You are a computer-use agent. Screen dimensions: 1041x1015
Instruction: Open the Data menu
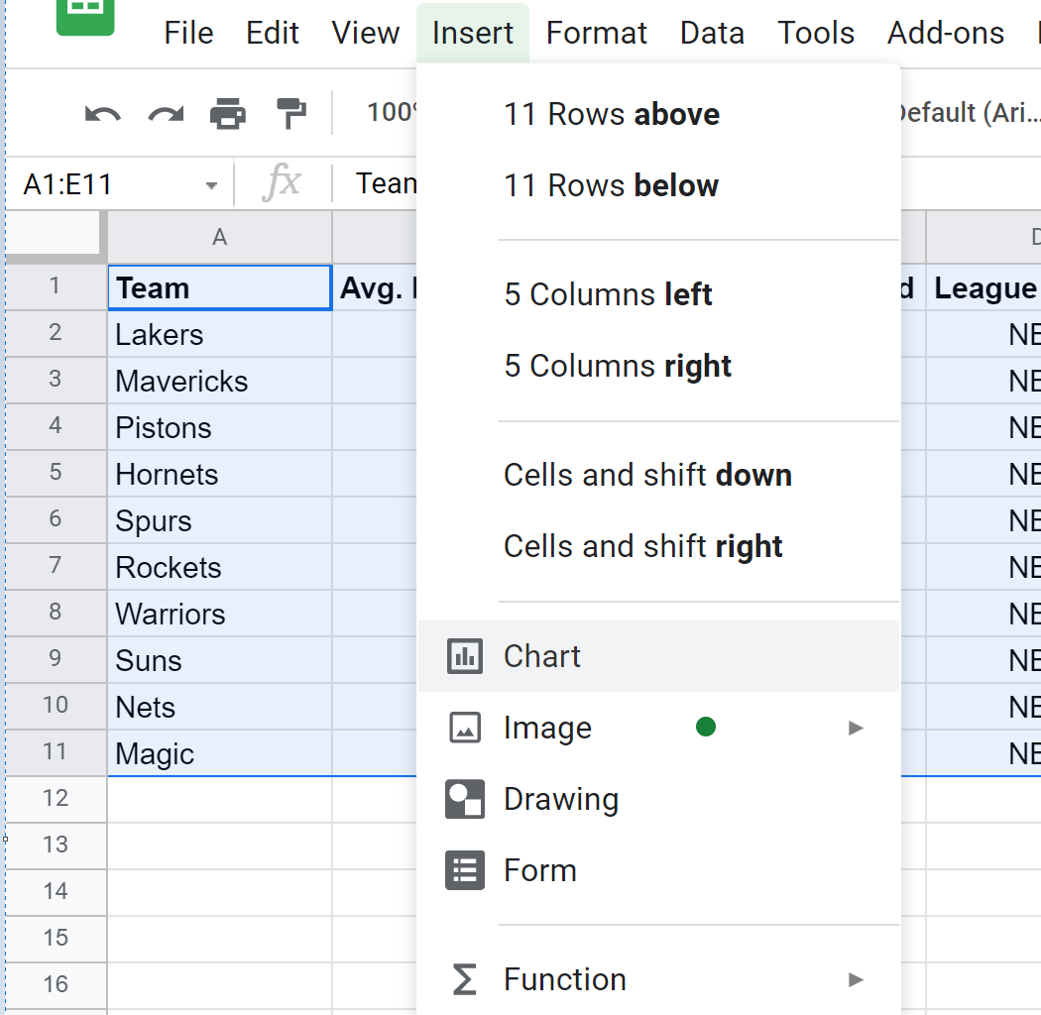click(x=712, y=33)
